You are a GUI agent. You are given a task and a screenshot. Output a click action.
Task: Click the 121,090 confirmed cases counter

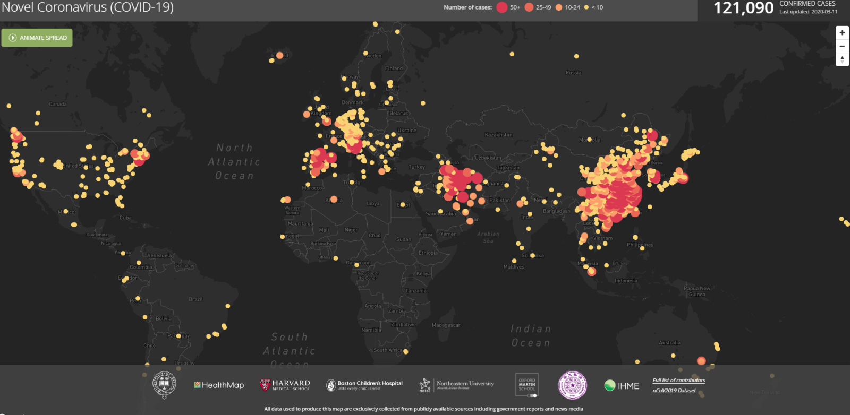[743, 8]
